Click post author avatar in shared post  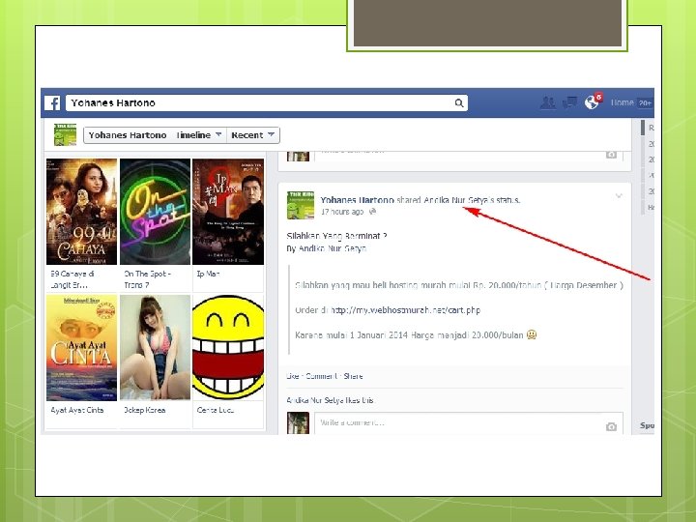pyautogui.click(x=301, y=205)
